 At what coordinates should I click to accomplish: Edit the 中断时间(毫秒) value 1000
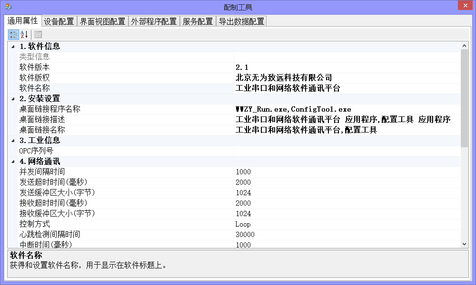(347, 245)
